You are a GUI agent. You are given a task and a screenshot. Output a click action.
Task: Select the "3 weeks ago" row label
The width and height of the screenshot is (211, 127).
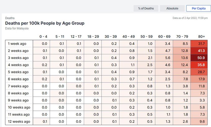18,58
